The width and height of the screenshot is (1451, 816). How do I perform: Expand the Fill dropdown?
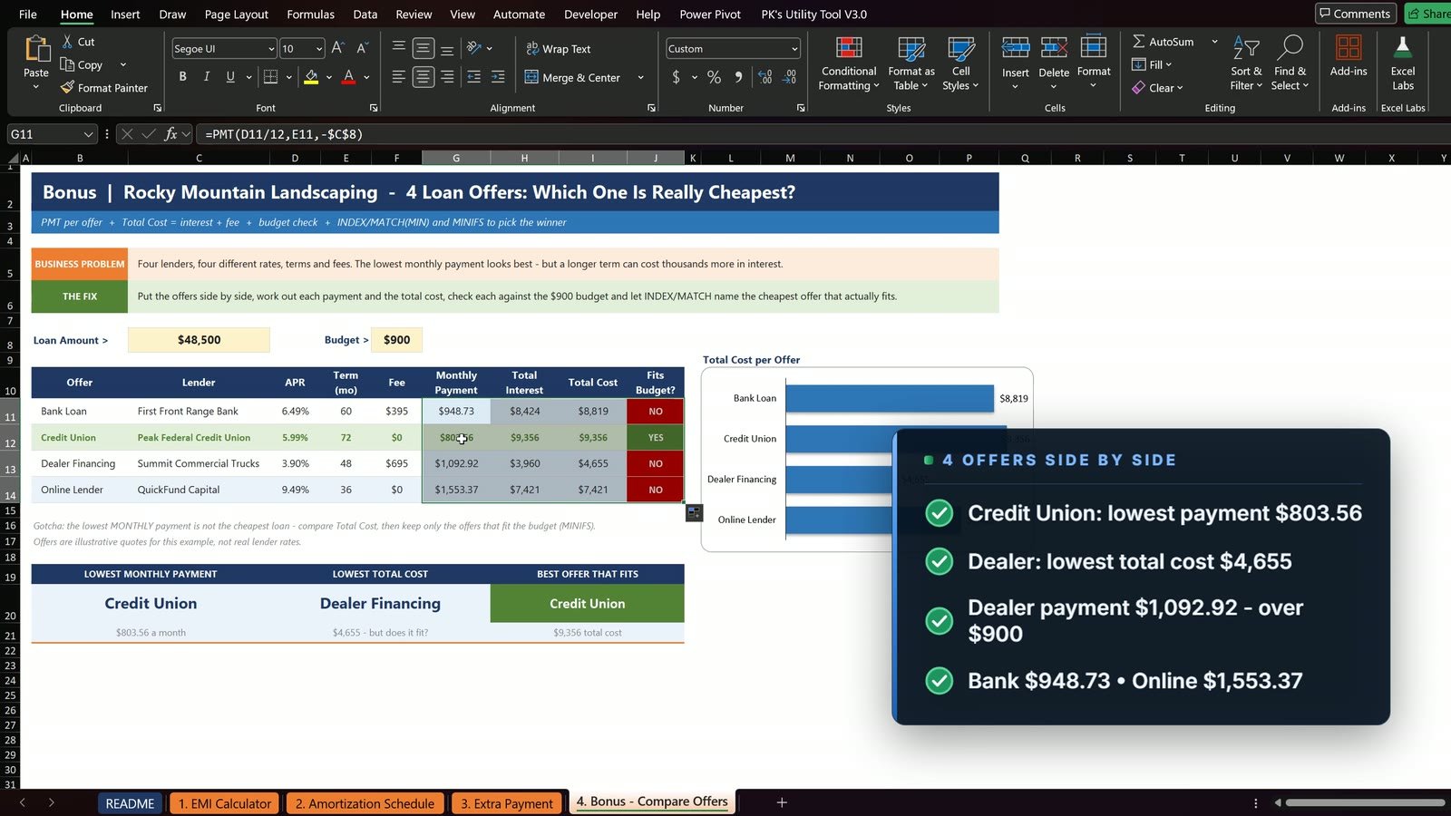pos(1168,64)
